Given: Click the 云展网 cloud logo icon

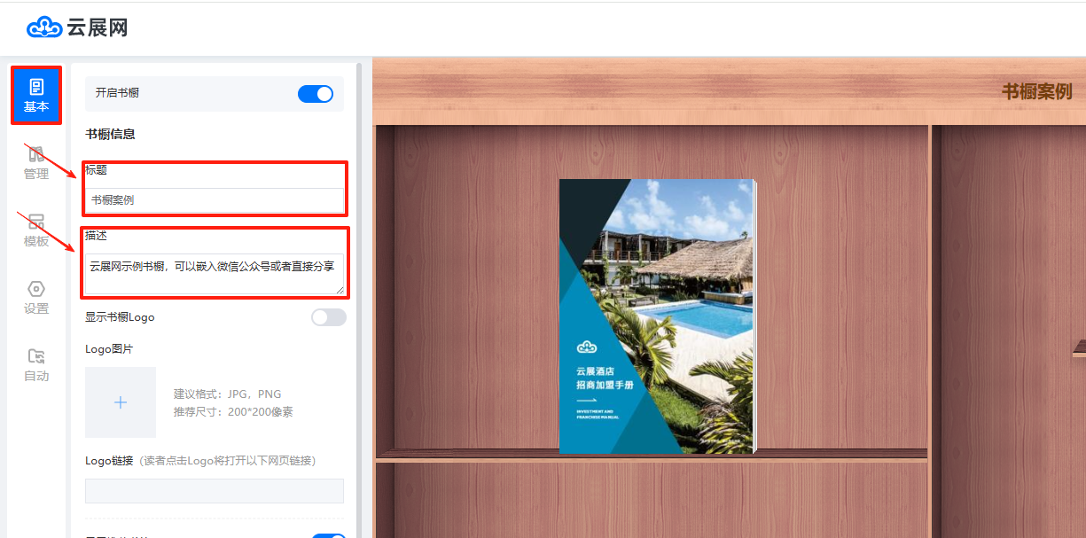Looking at the screenshot, I should (44, 27).
